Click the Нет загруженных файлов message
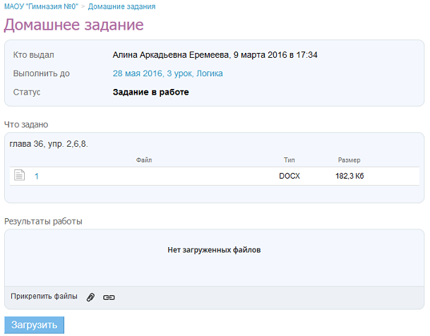Screen dimensions: 430x336 point(214,250)
